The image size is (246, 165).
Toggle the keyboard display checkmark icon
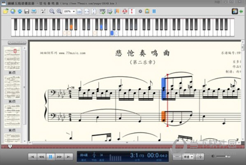102,11
